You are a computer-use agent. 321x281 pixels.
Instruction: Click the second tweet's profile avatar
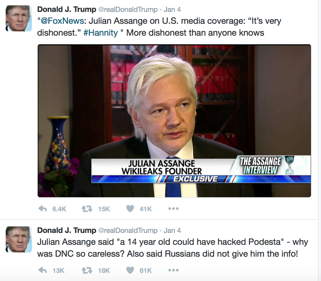pos(19,239)
